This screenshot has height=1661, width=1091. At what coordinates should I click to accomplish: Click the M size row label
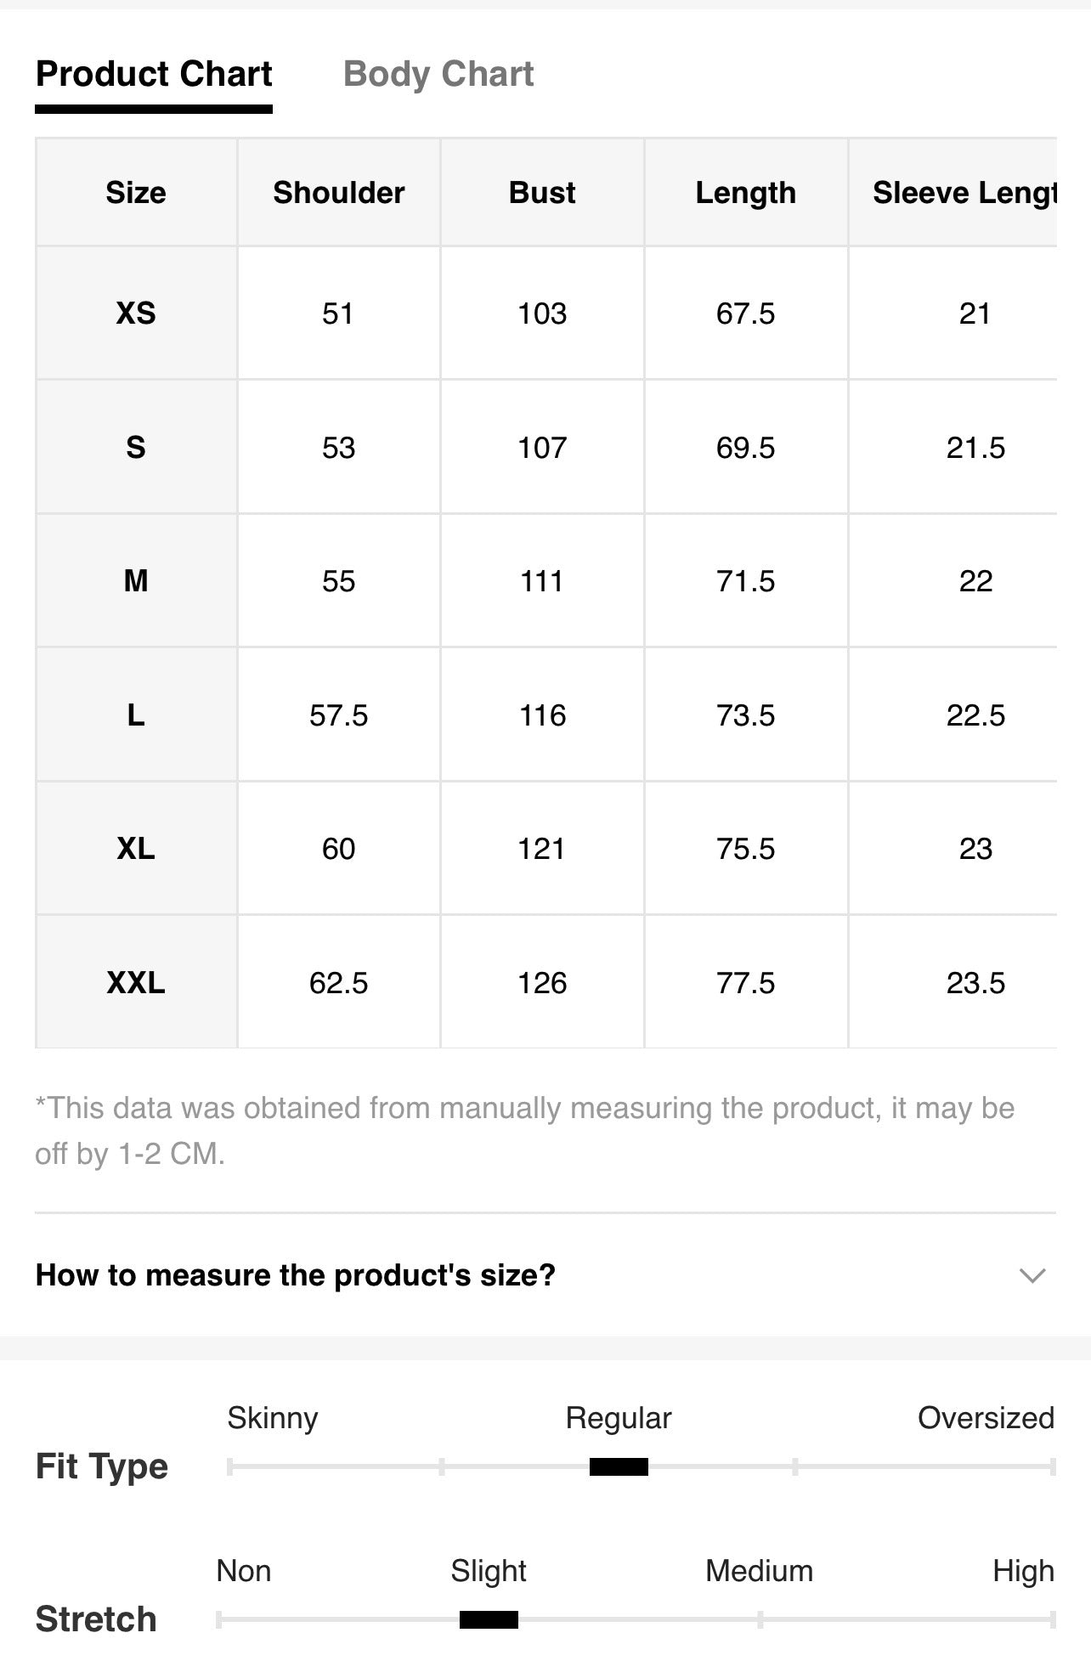coord(136,581)
